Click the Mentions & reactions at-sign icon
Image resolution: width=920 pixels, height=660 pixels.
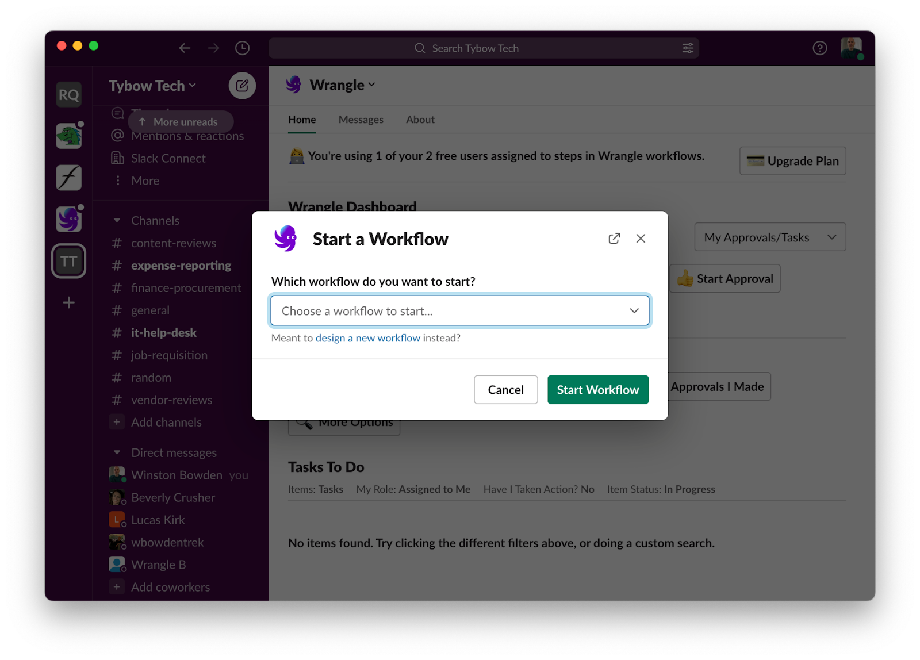pos(117,136)
